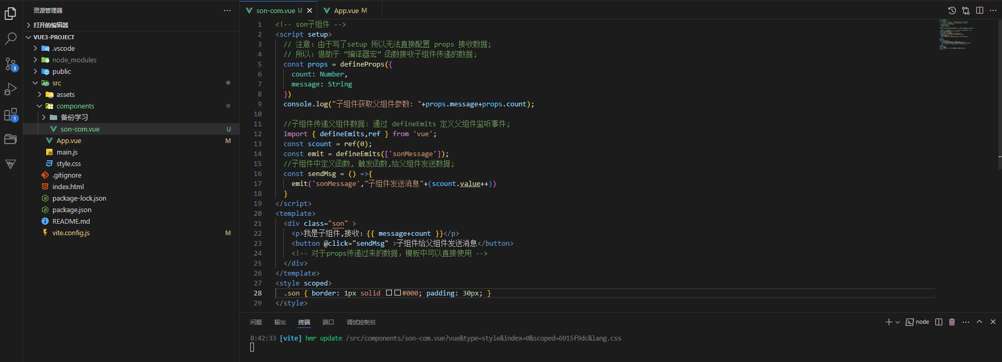
Task: Open the Extensions view
Action: (10, 114)
